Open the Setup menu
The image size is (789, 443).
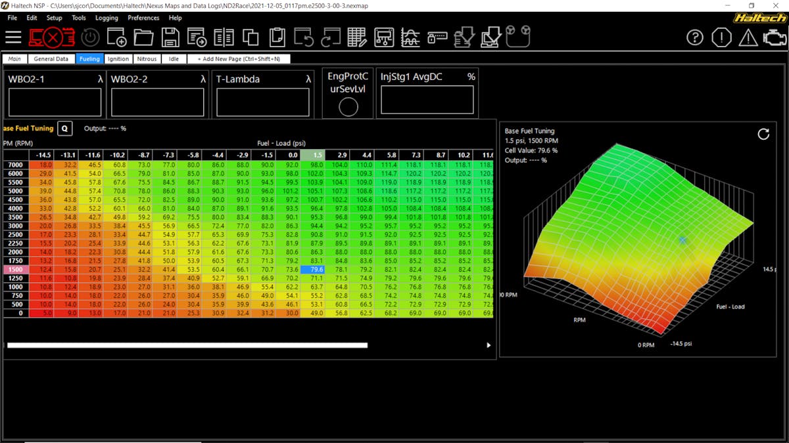[x=54, y=18]
